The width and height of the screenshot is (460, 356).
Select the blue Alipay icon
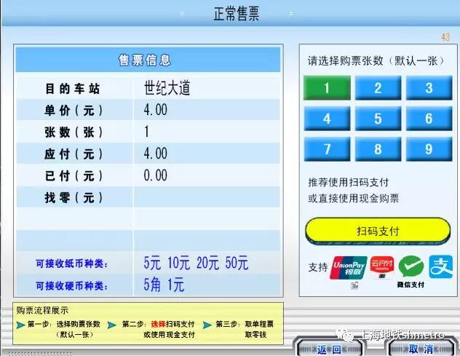[x=440, y=266]
